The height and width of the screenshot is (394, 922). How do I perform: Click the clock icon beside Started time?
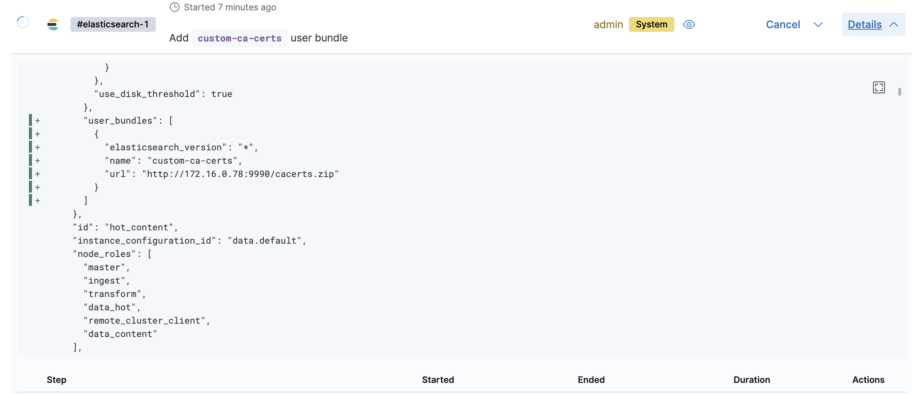click(174, 7)
